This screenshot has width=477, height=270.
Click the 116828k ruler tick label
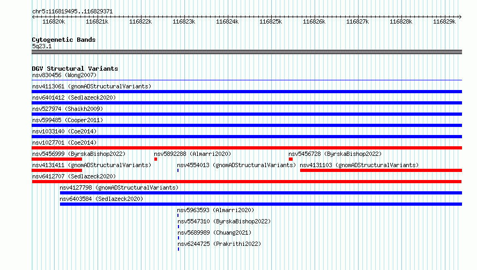click(401, 22)
